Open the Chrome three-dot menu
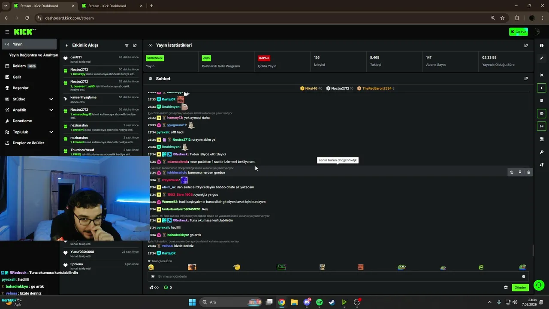Viewport: 549px width, 309px height. point(543,18)
